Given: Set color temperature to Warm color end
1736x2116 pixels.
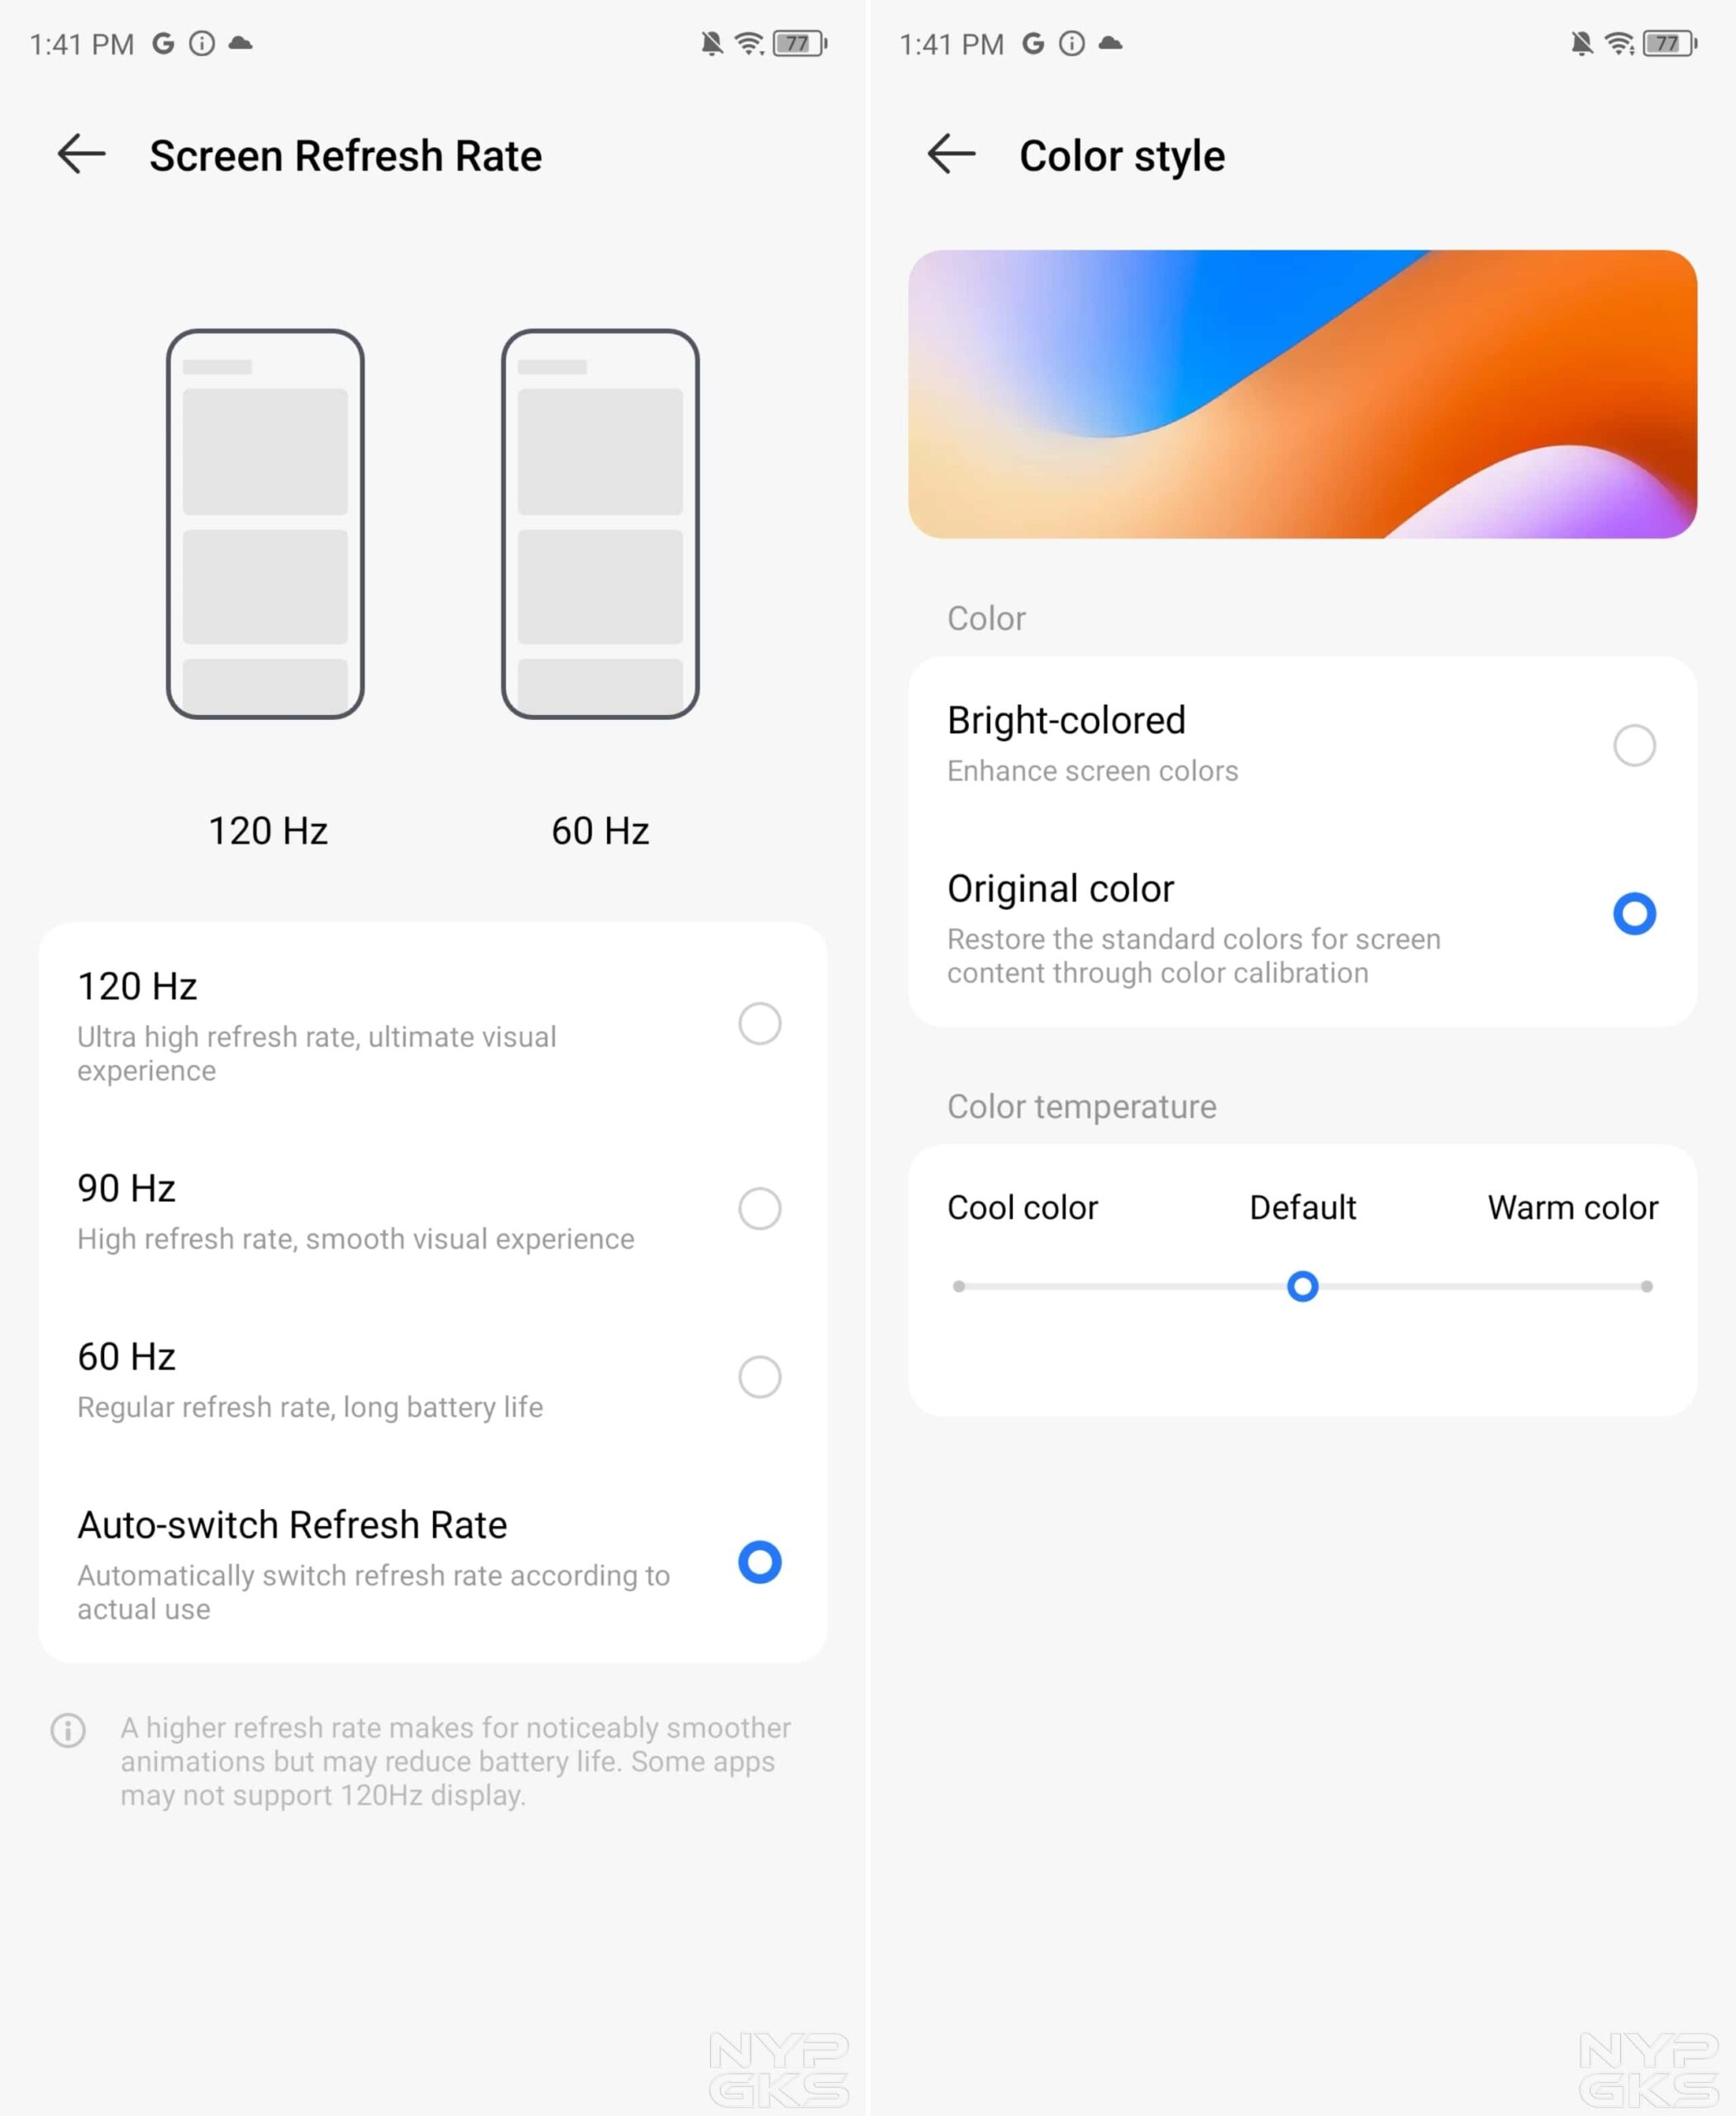Looking at the screenshot, I should [x=1646, y=1286].
